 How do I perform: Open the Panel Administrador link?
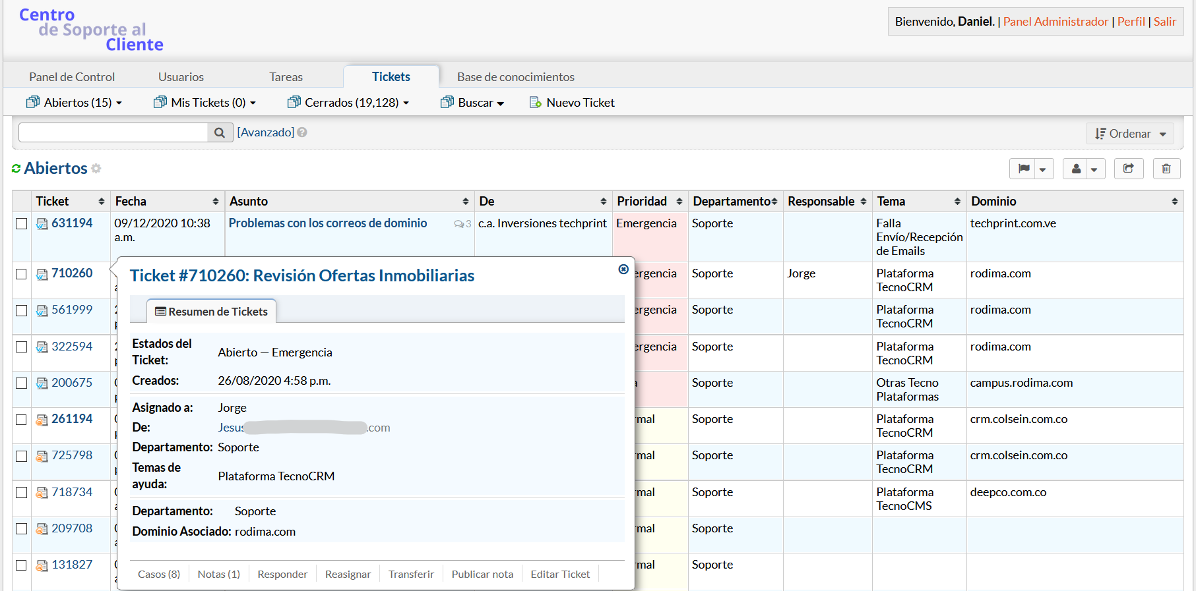tap(1055, 22)
